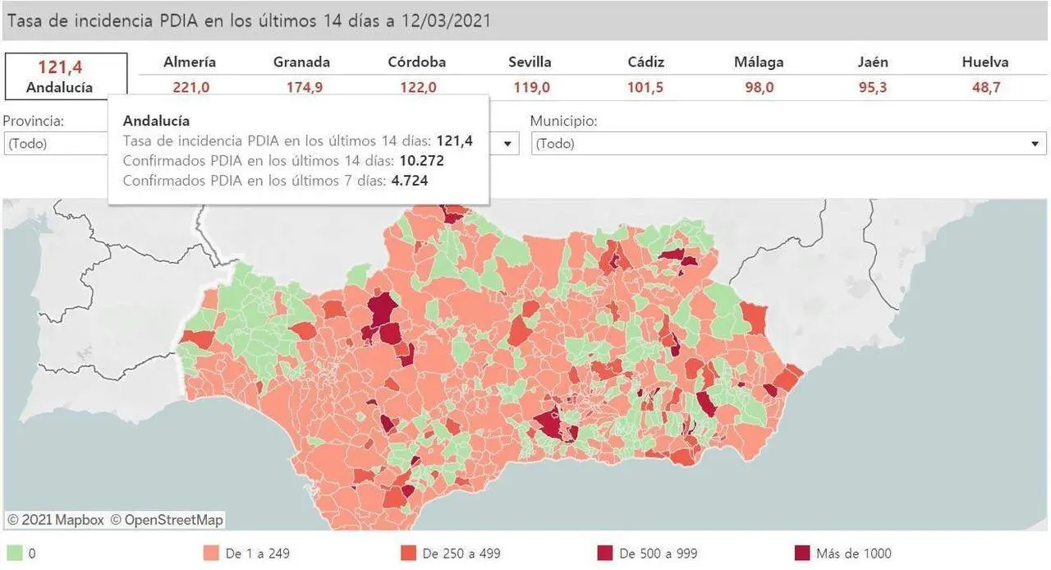This screenshot has height=570, width=1051.
Task: Click the legend label Más de 1000
Action: point(854,554)
